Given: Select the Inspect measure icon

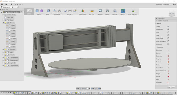Looking at the screenshot, I should 92,11.
